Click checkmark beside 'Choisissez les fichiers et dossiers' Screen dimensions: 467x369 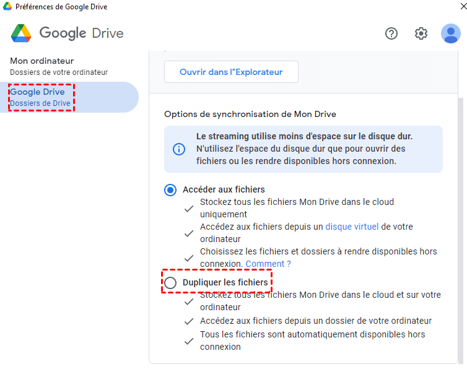(x=189, y=258)
